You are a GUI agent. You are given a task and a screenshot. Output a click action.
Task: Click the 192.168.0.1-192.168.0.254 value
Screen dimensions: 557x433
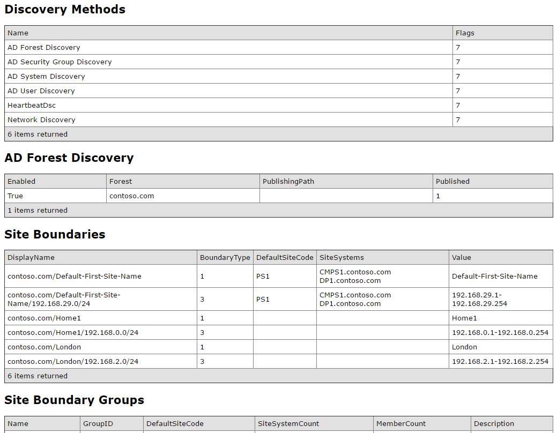(x=500, y=333)
